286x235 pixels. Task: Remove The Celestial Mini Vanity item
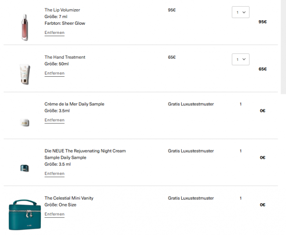point(55,214)
